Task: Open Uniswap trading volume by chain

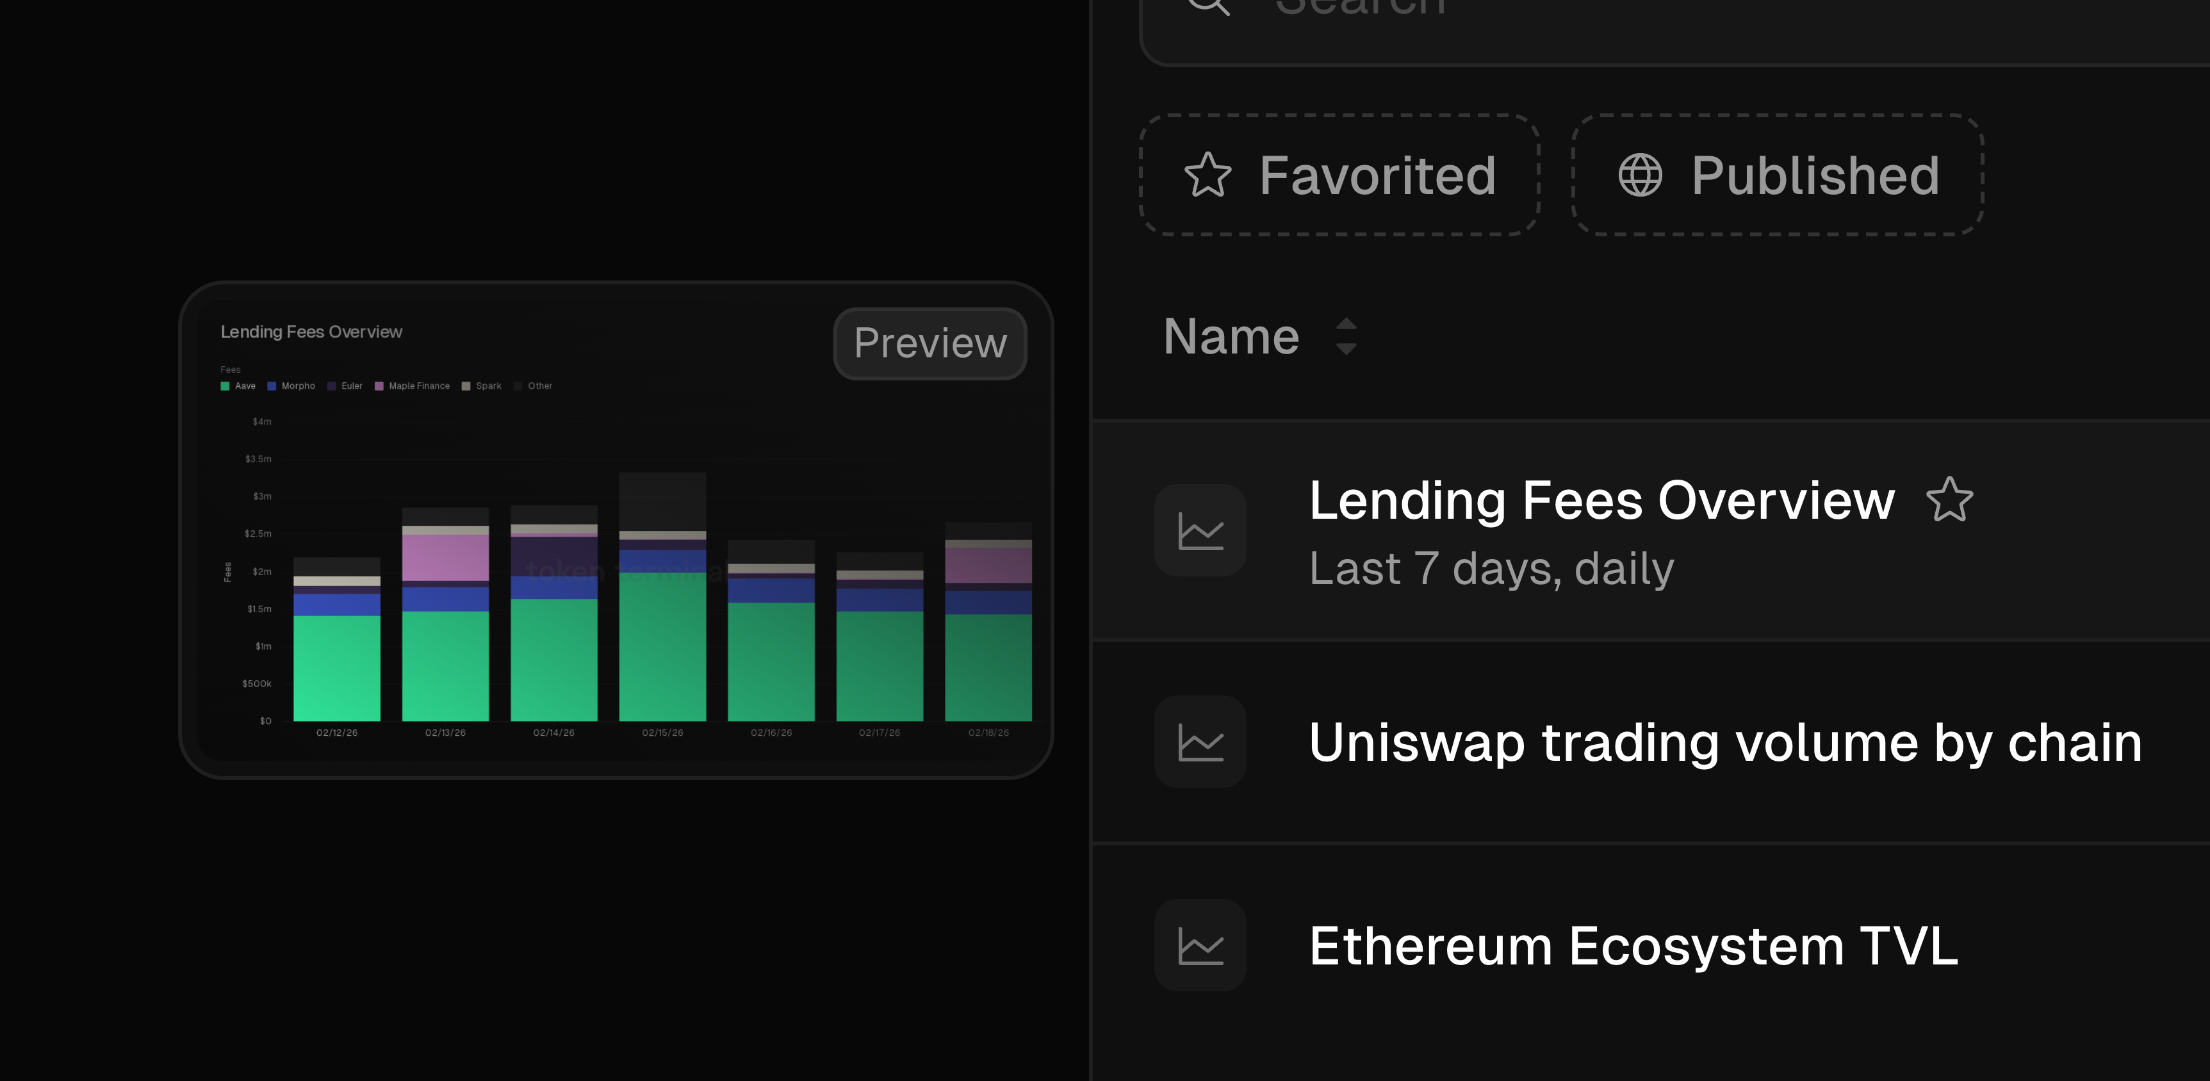Action: pyautogui.click(x=1724, y=742)
